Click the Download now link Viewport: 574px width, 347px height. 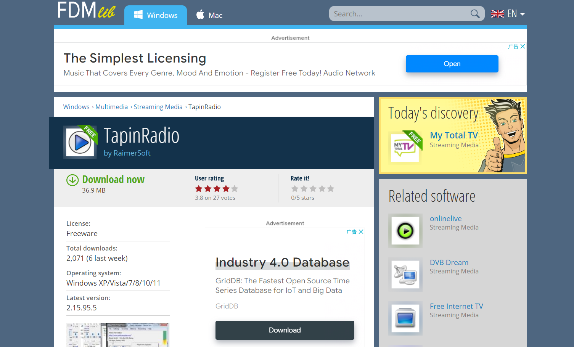click(113, 179)
